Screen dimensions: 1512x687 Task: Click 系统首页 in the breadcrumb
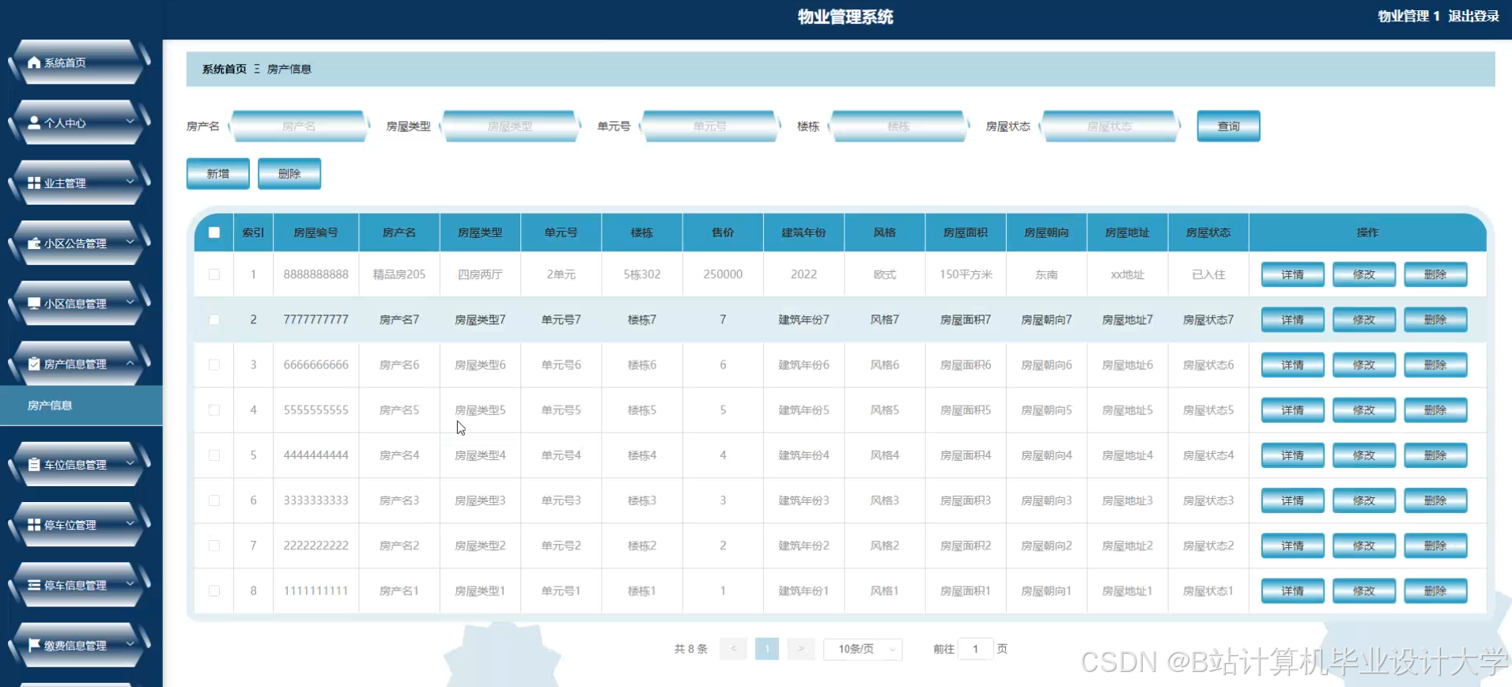click(224, 70)
